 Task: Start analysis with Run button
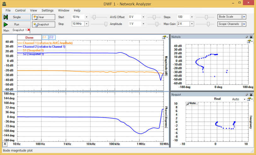[x=16, y=25]
